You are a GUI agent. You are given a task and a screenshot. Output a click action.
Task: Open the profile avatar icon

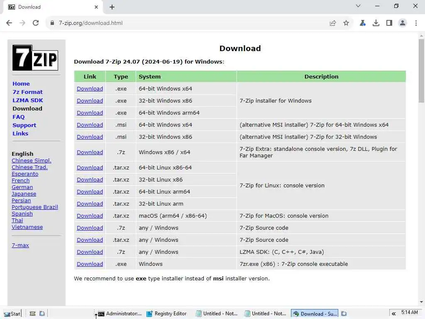coord(403,23)
